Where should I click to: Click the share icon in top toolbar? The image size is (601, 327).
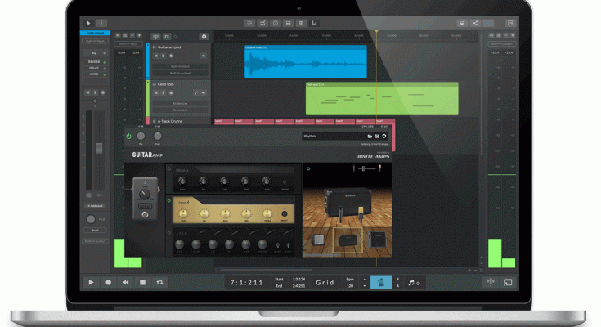[x=475, y=23]
